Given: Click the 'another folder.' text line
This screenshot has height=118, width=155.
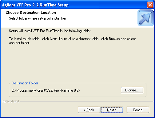Looking at the screenshot, I should click(19, 43).
